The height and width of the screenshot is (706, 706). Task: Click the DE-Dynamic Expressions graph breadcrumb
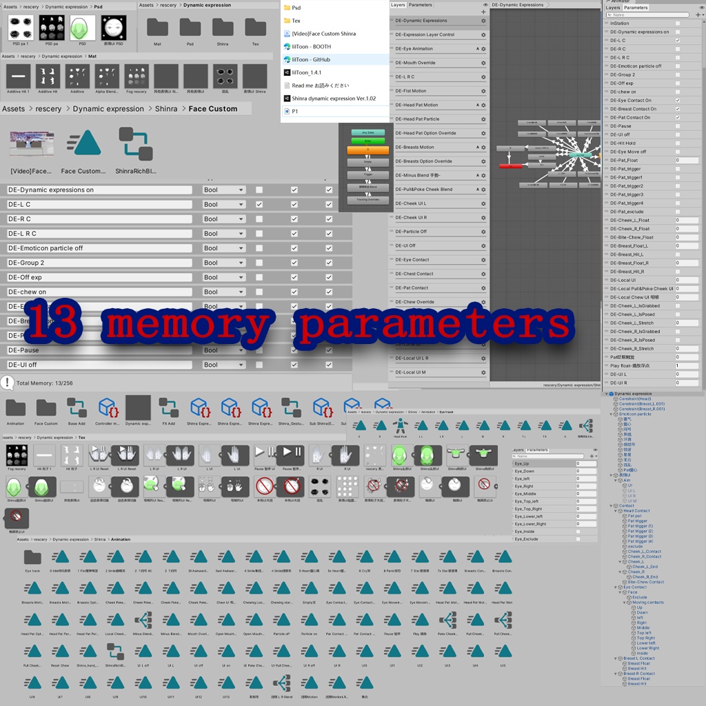518,5
